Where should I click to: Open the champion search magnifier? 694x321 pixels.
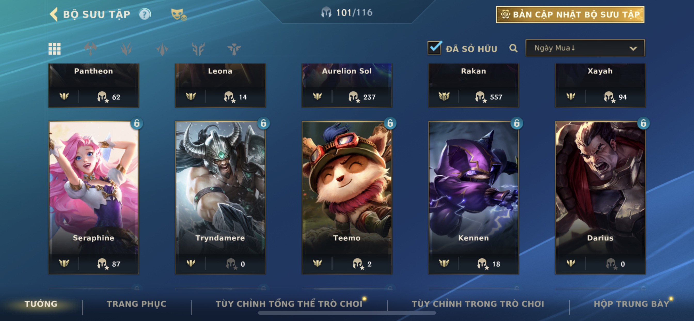pyautogui.click(x=513, y=48)
